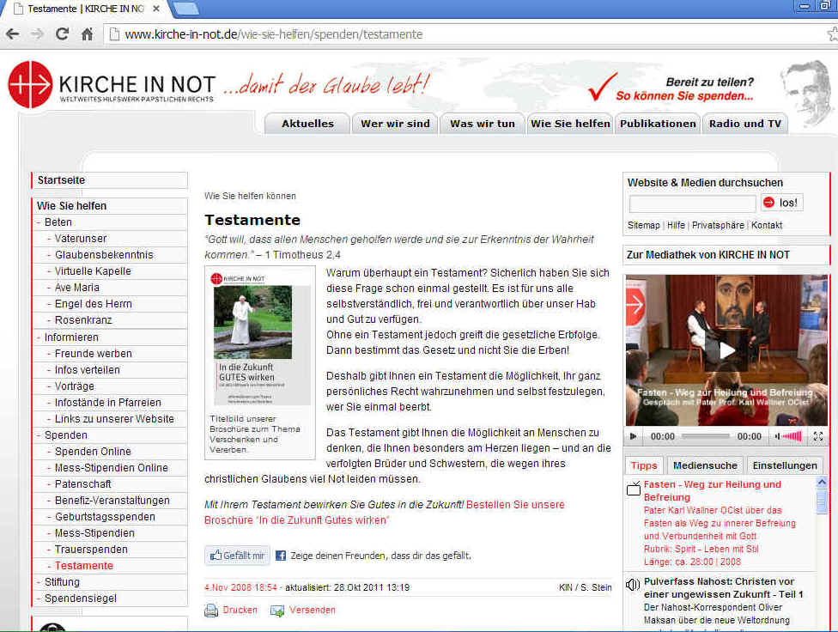Select Virtuelle Kapelle sidebar item
This screenshot has height=632, width=838.
point(93,271)
